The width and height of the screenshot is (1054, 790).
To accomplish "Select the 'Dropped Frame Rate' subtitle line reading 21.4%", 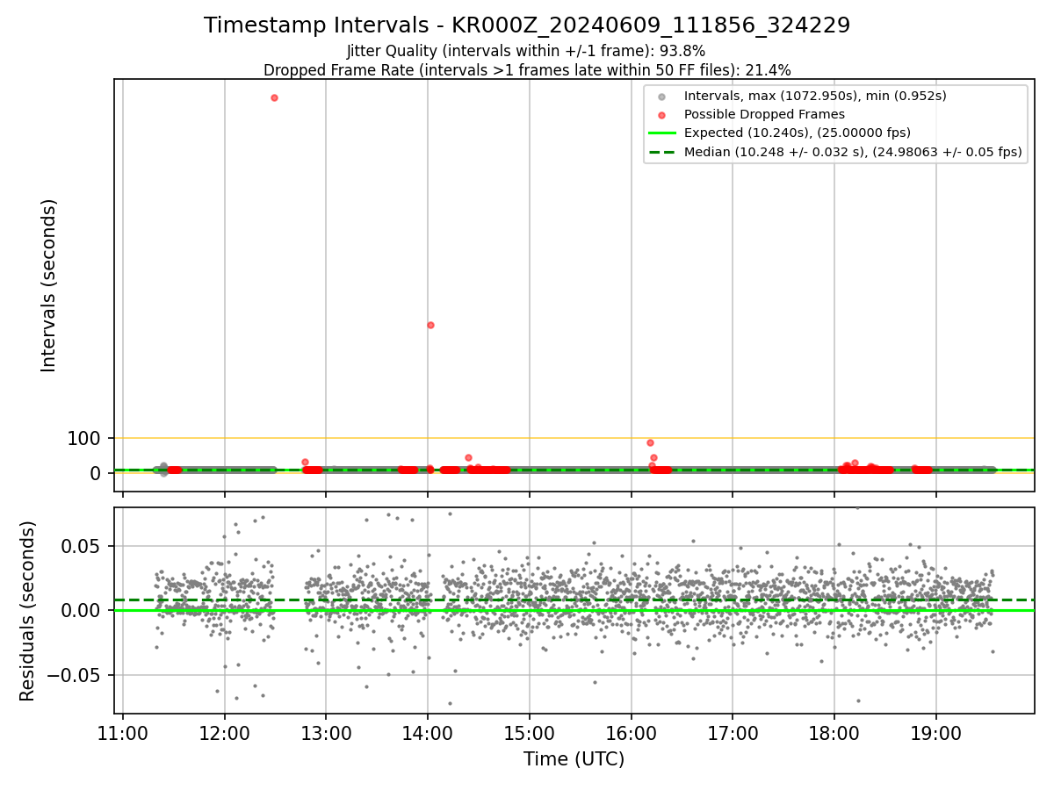I will [527, 70].
